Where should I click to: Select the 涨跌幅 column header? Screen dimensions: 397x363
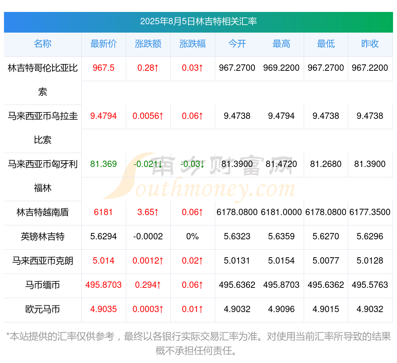coord(193,44)
